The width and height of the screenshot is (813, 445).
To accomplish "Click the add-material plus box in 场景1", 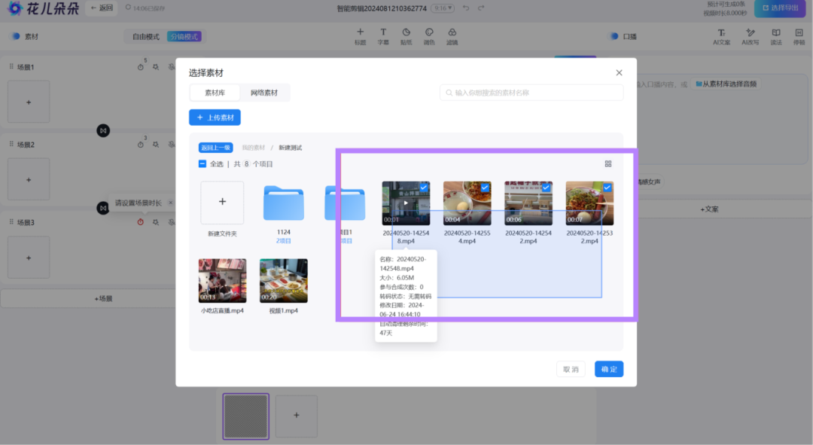I will click(x=29, y=102).
